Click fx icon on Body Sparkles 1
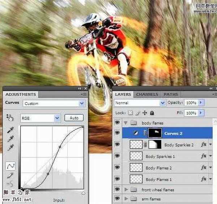 (204, 156)
